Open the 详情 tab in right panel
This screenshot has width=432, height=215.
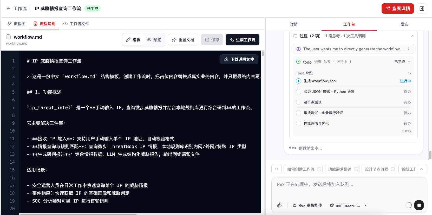tap(294, 24)
